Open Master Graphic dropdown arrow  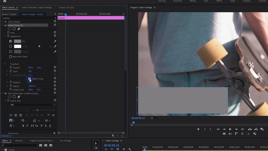(19, 14)
